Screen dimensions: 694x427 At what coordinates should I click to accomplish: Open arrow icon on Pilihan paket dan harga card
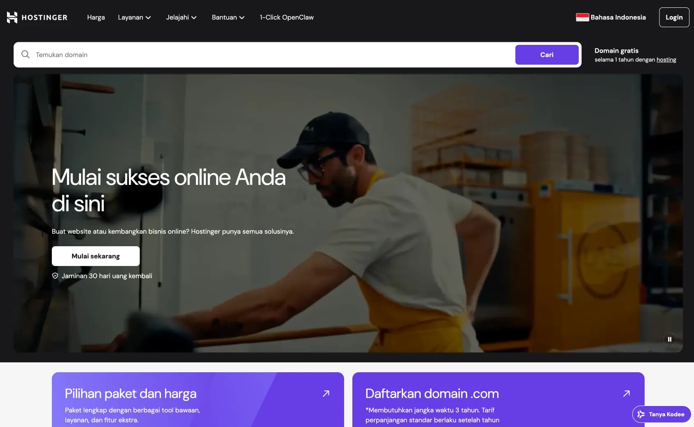coord(326,393)
